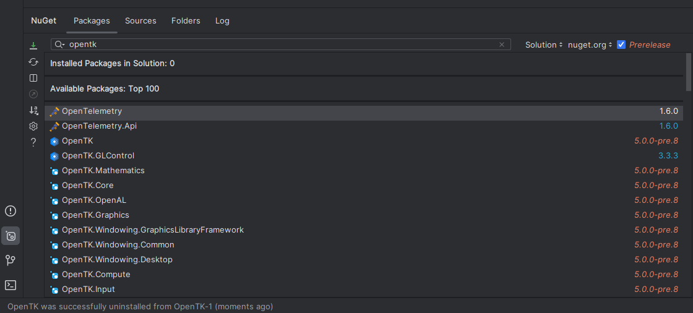This screenshot has width=693, height=313.
Task: Refresh the NuGet package list
Action: (x=33, y=61)
